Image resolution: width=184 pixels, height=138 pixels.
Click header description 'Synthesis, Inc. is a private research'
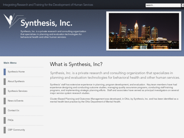tap(53, 34)
